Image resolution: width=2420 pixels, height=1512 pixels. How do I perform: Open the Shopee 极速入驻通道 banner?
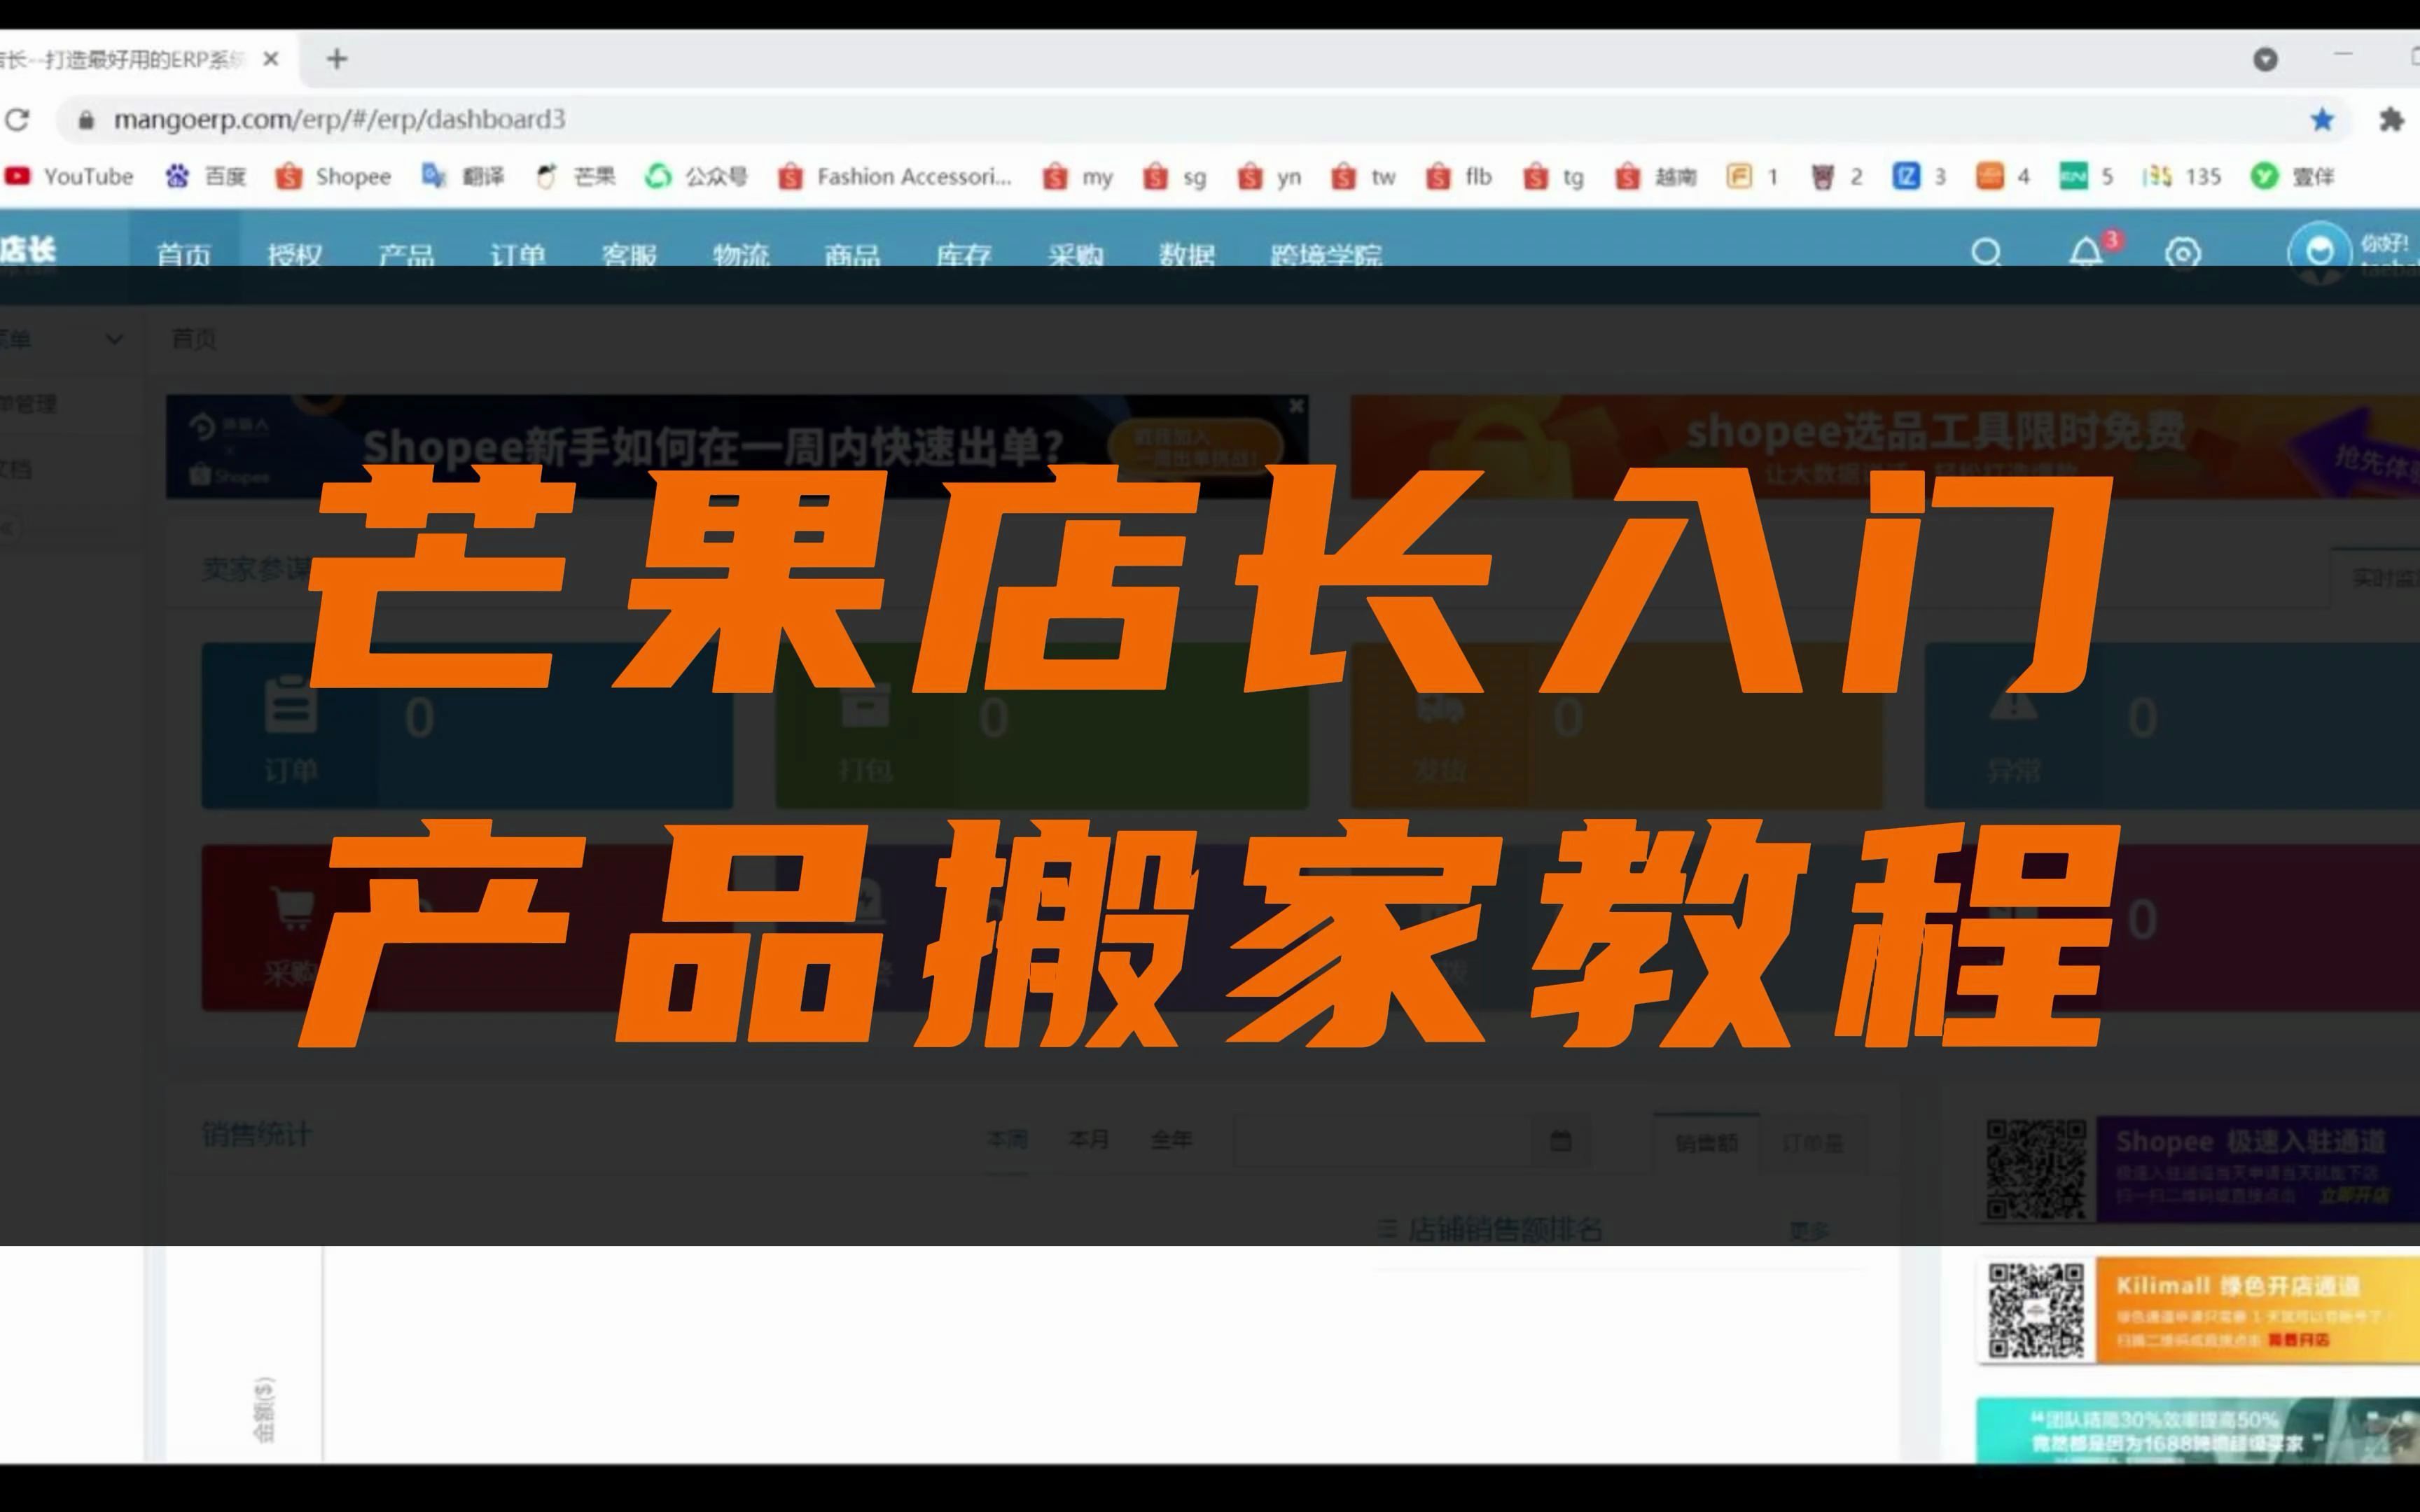tap(2198, 1169)
